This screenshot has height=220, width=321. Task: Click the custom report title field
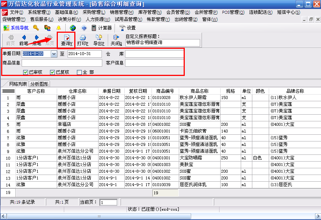click(162, 42)
